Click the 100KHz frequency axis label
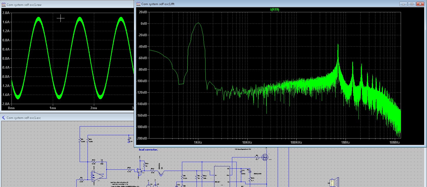This screenshot has height=187, width=427. coord(296,142)
